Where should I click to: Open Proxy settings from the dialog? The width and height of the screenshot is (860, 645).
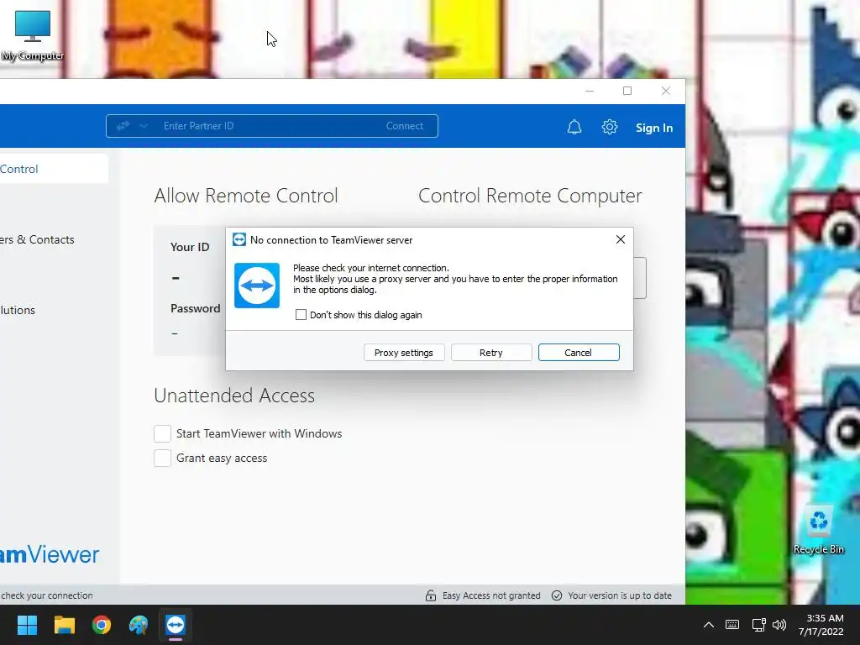click(x=404, y=353)
